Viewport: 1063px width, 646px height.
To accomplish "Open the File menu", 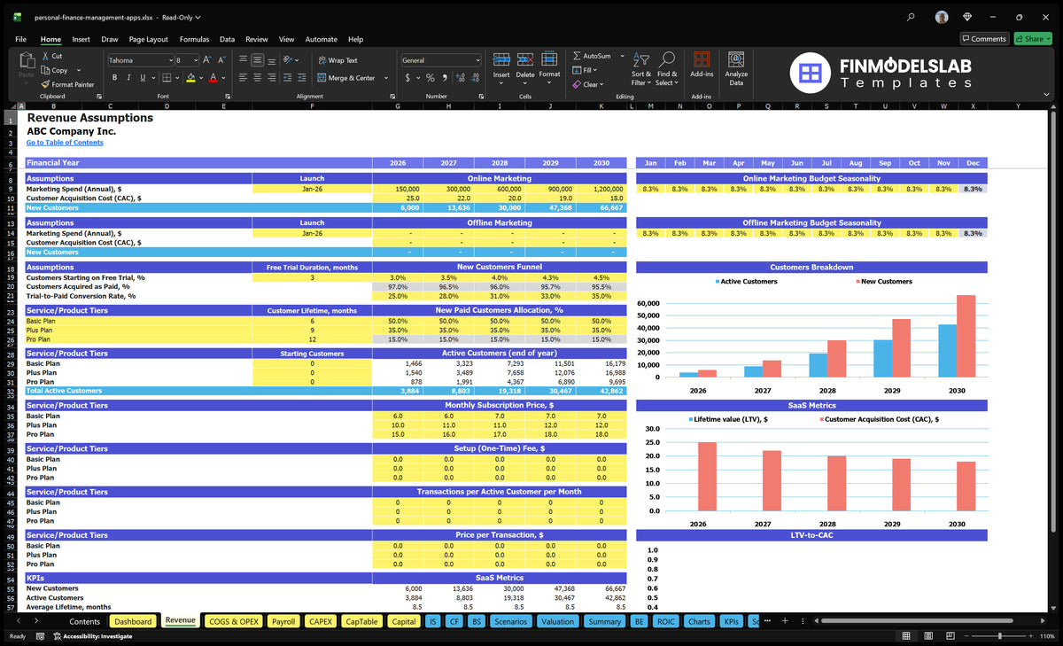I will 20,39.
